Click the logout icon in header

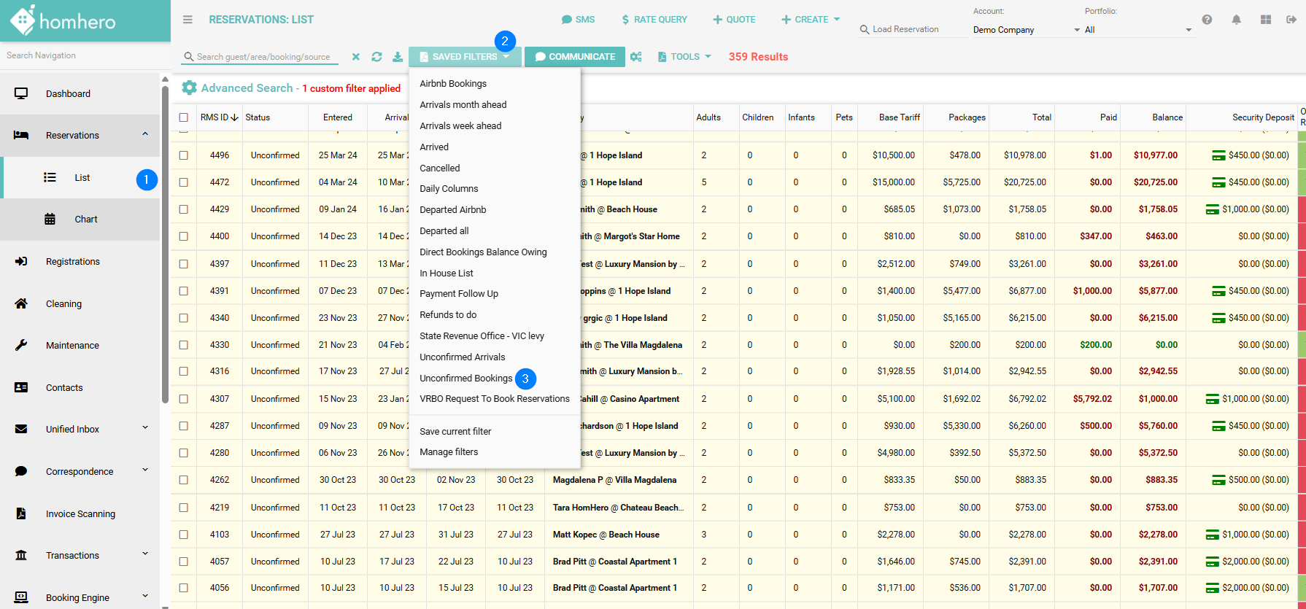tap(1291, 20)
